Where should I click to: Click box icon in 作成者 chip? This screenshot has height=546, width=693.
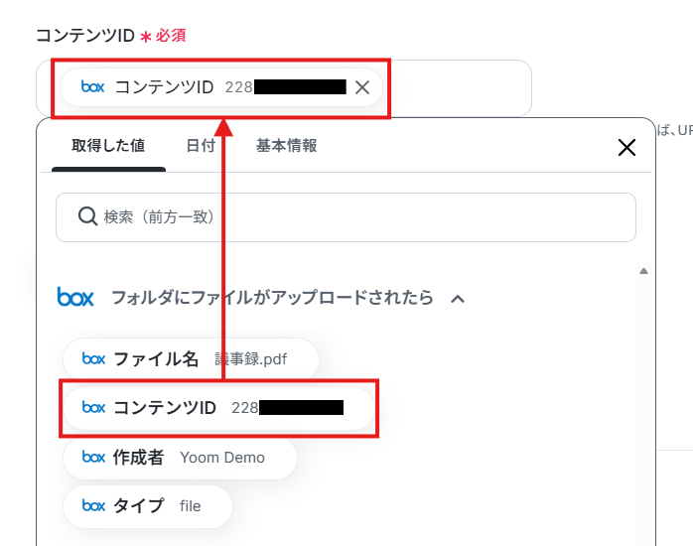coord(93,457)
